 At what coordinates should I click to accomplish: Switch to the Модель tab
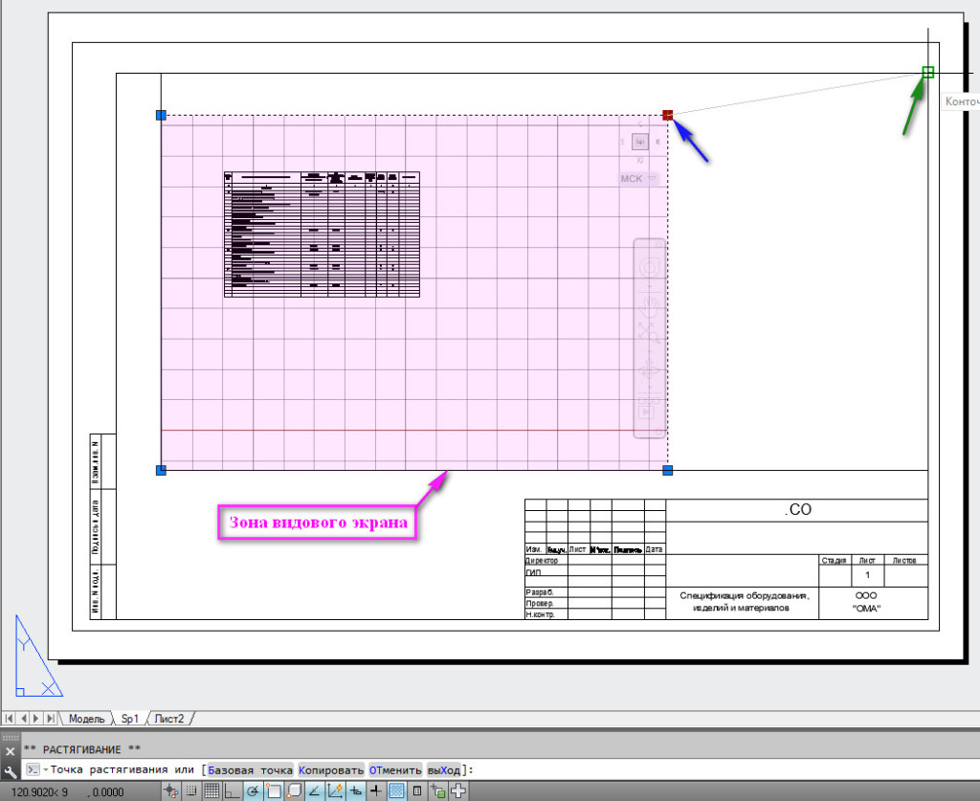[85, 718]
